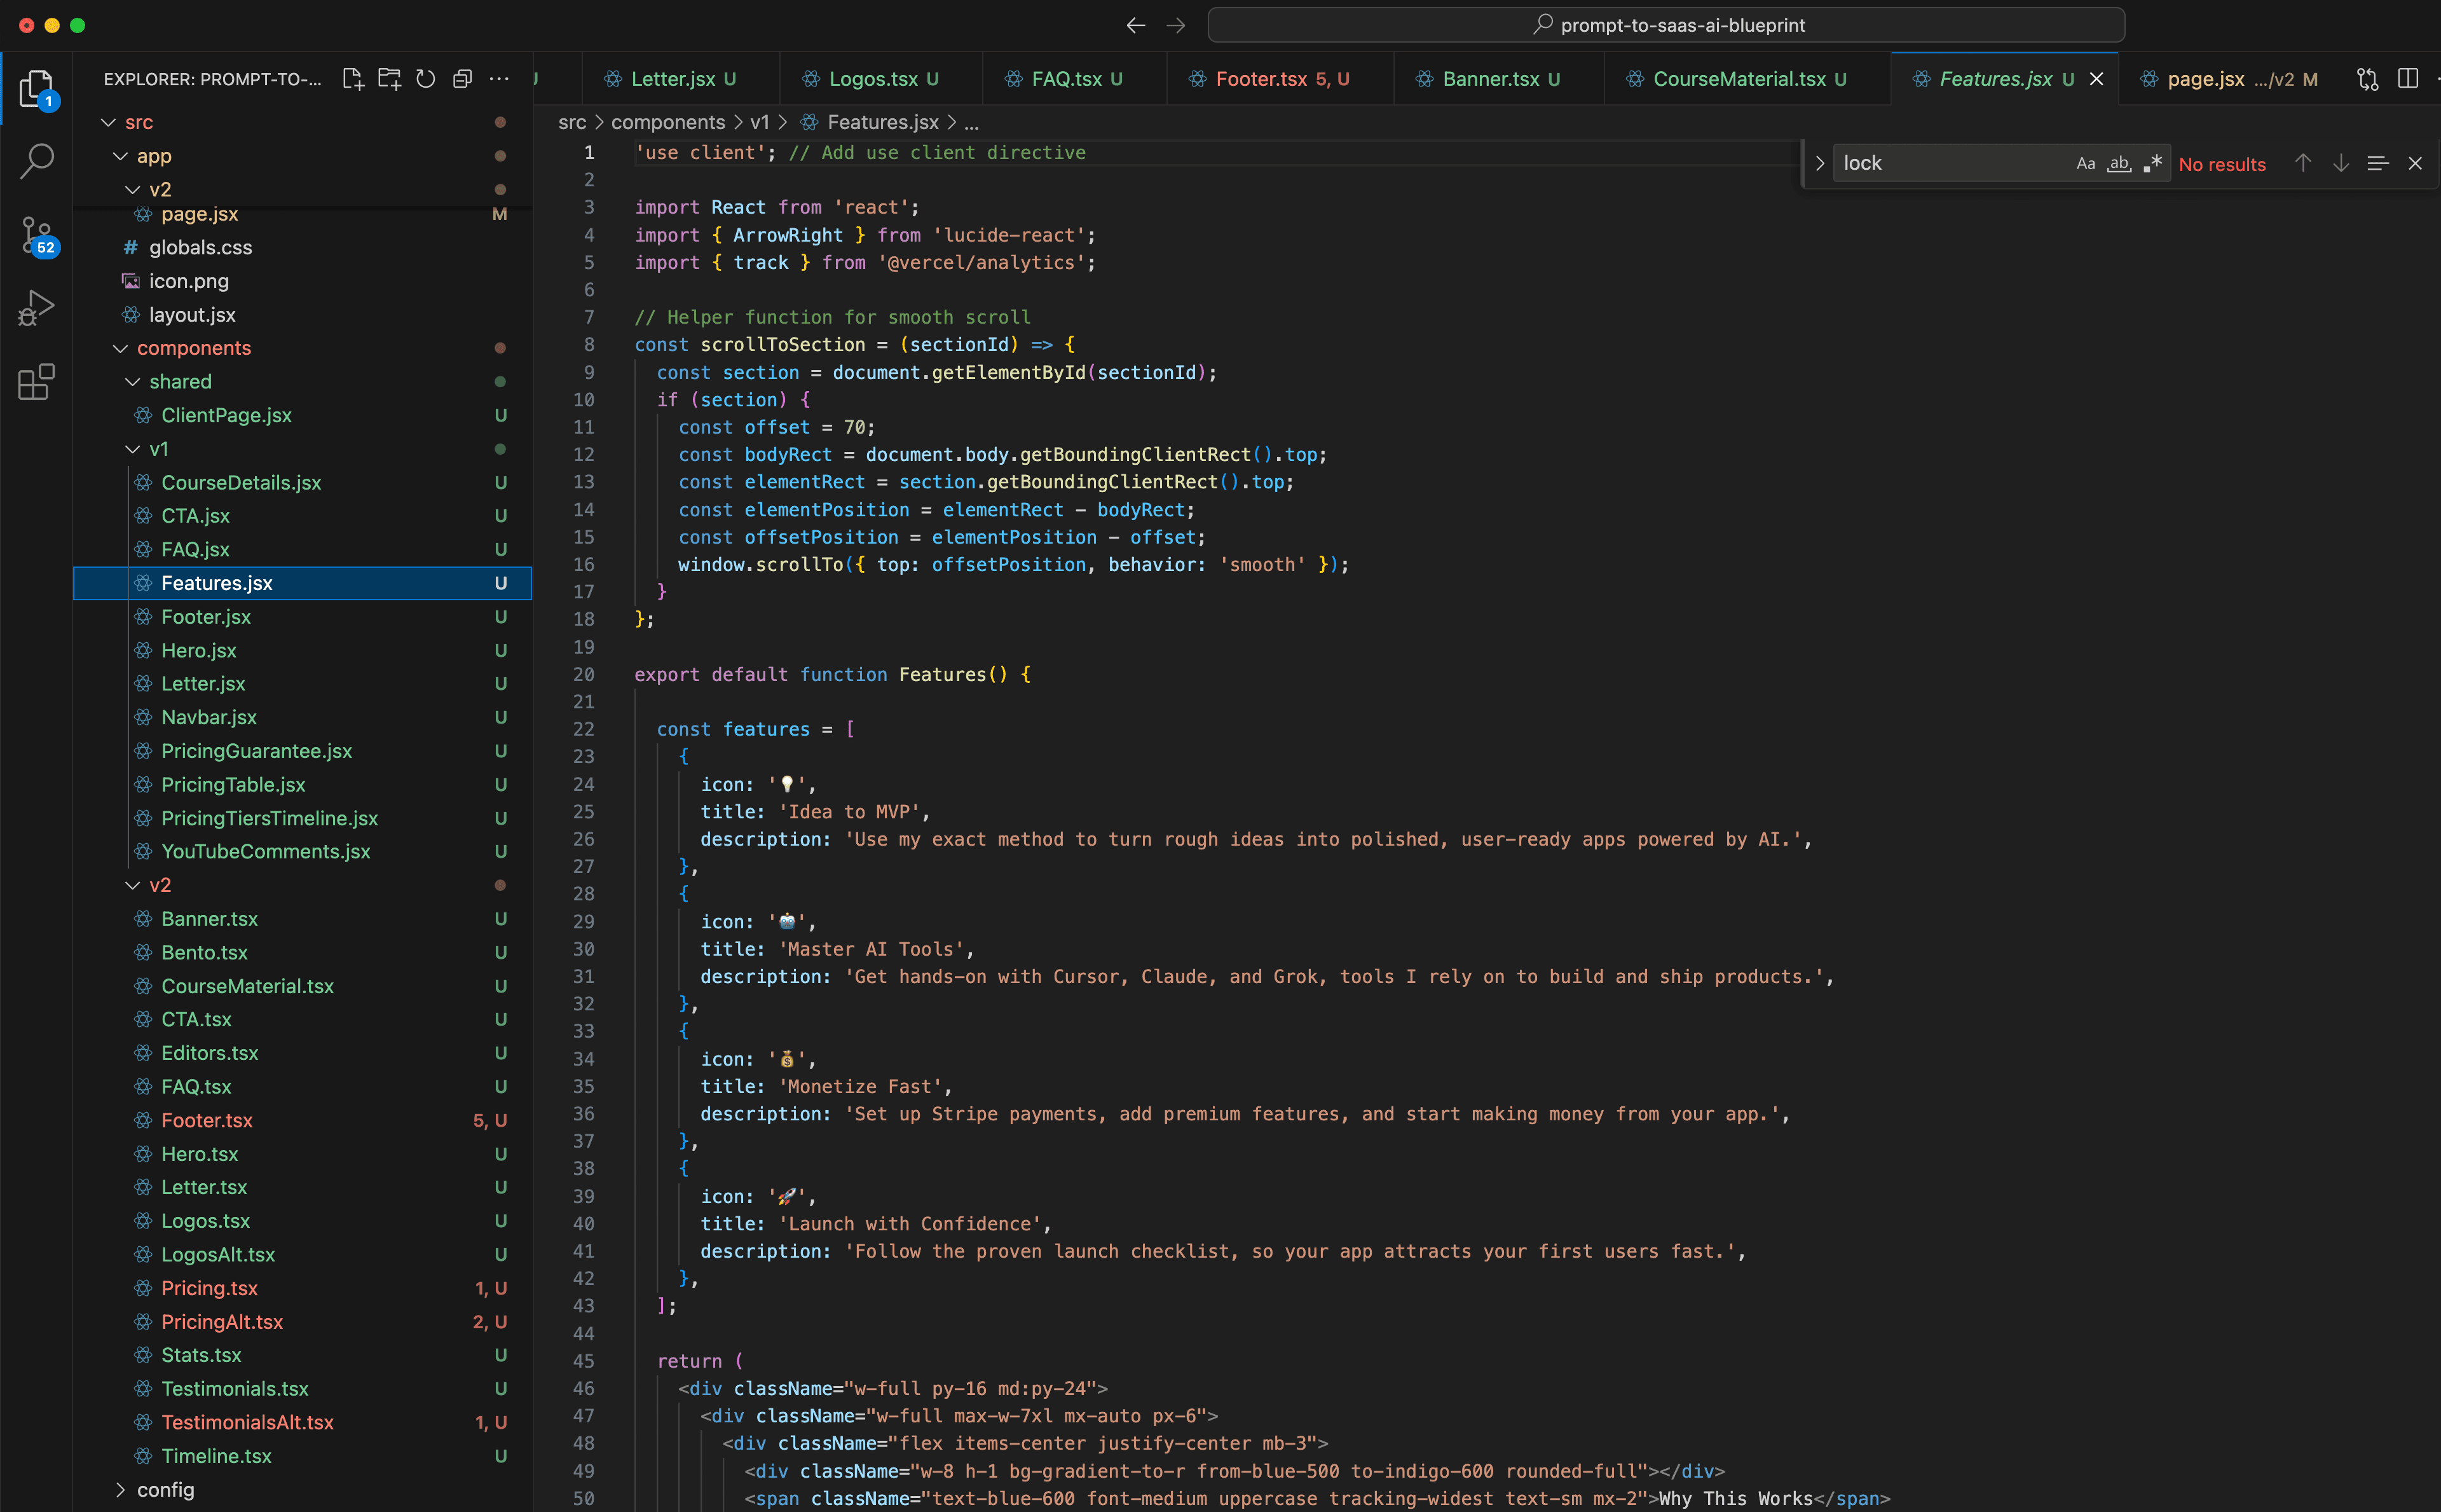The image size is (2441, 1512).
Task: Go forward in navigation history
Action: [1175, 25]
